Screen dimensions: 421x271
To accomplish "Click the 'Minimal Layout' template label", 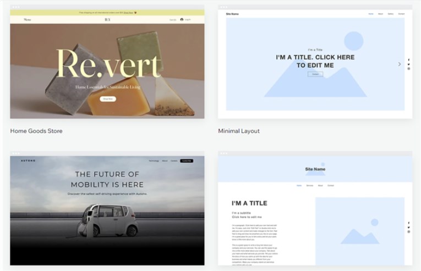I will tap(239, 131).
